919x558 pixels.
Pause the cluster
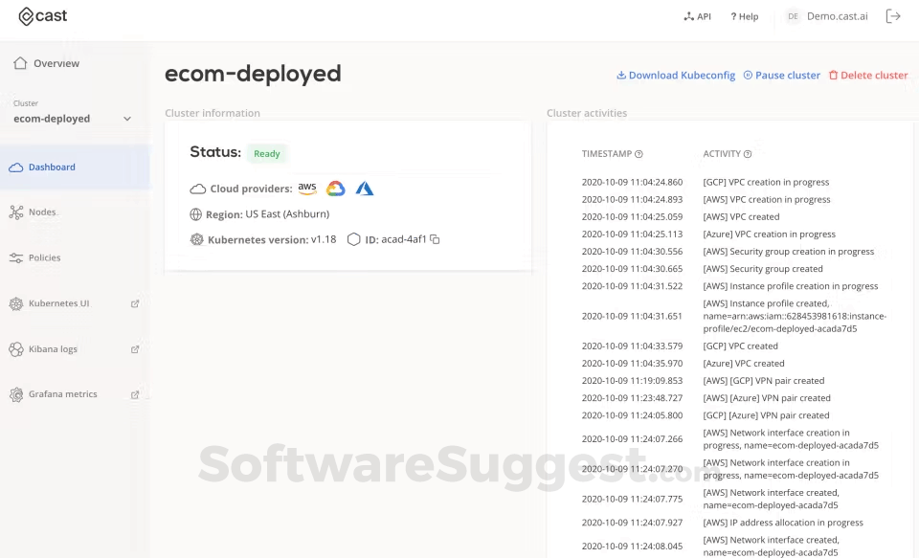pos(782,76)
